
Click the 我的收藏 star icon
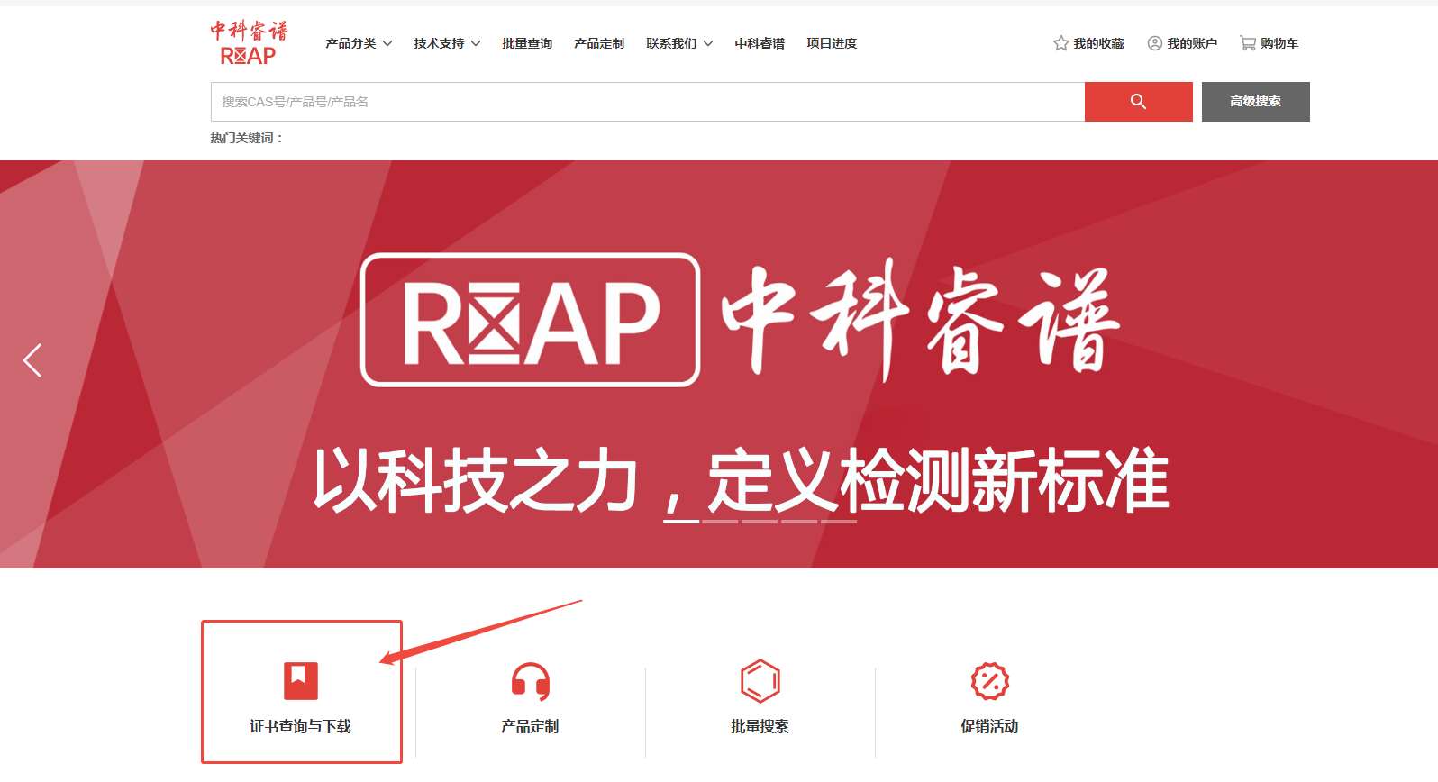(1061, 43)
